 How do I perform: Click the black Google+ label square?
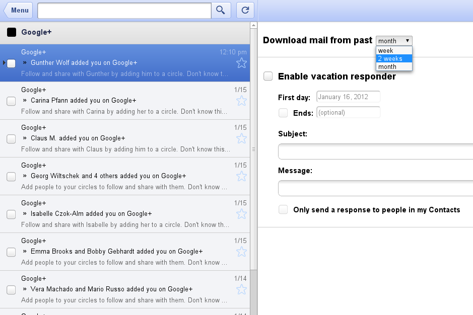[x=12, y=32]
